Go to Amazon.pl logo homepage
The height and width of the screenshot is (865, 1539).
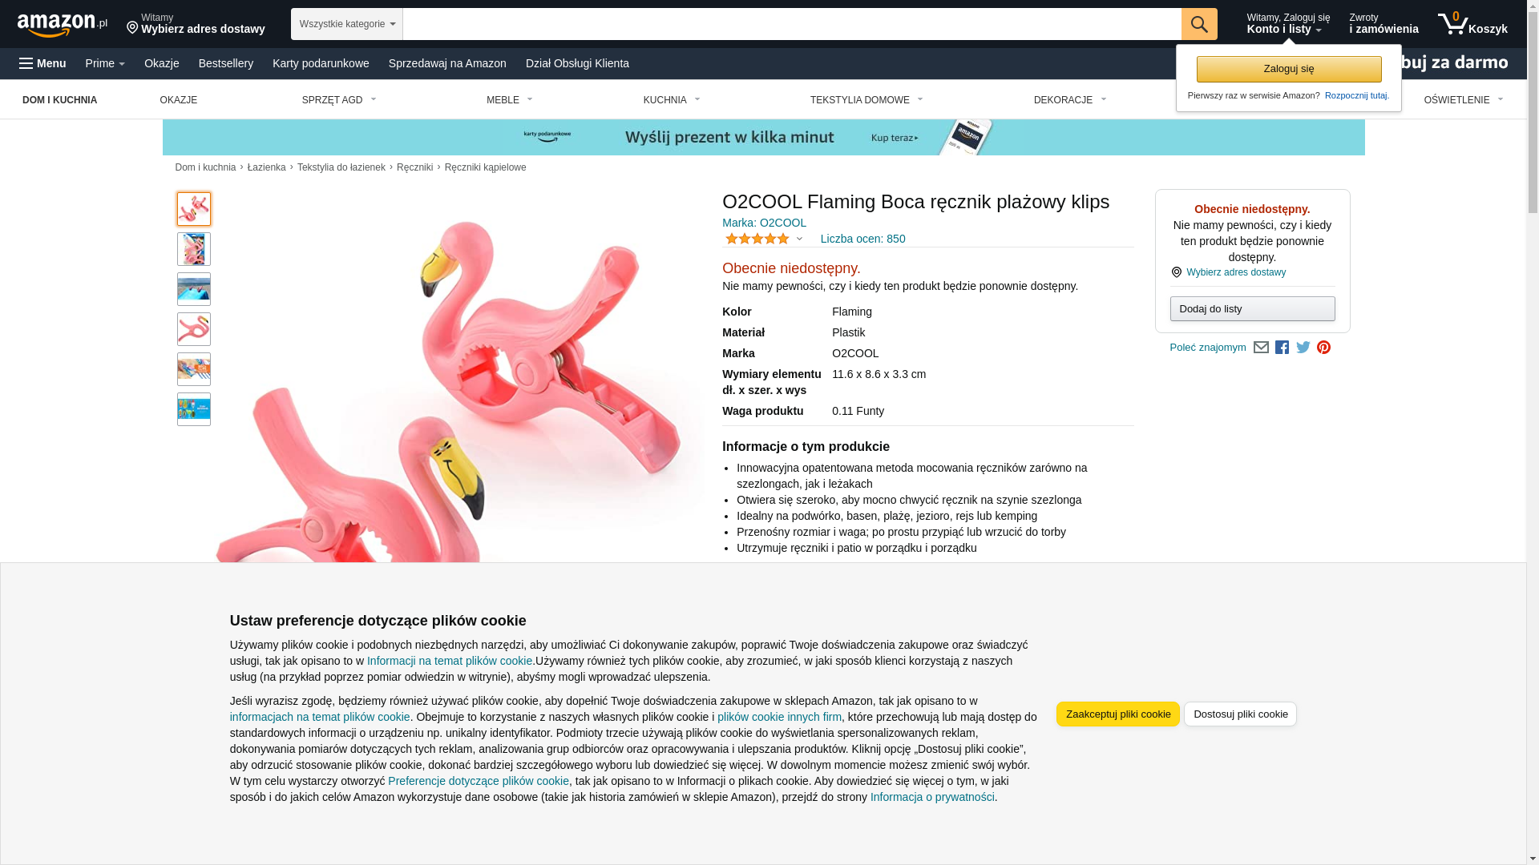[x=62, y=25]
